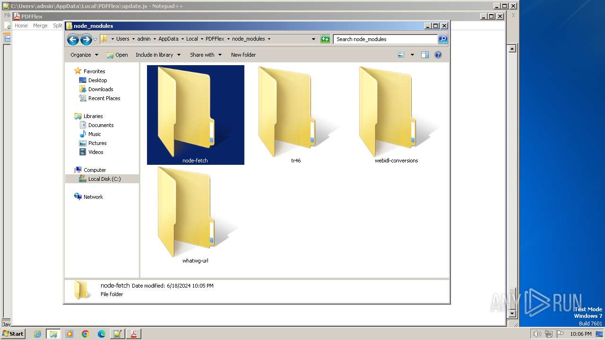Click AppData in the address breadcrumb

tap(168, 39)
